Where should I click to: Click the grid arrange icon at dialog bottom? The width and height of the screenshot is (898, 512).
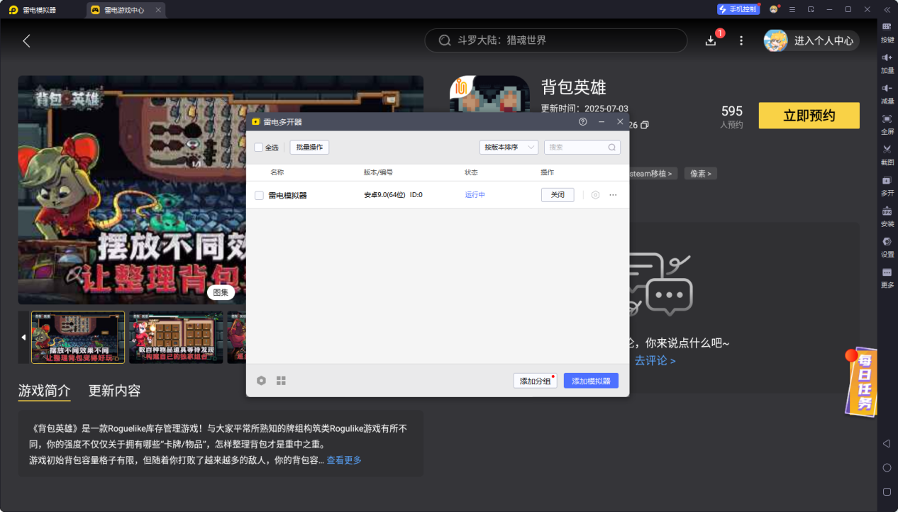pyautogui.click(x=281, y=381)
